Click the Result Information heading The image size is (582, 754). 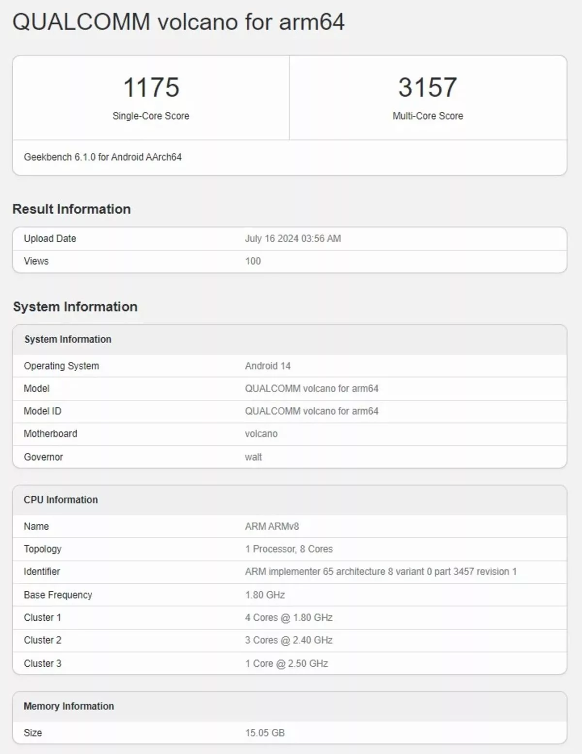pos(72,209)
